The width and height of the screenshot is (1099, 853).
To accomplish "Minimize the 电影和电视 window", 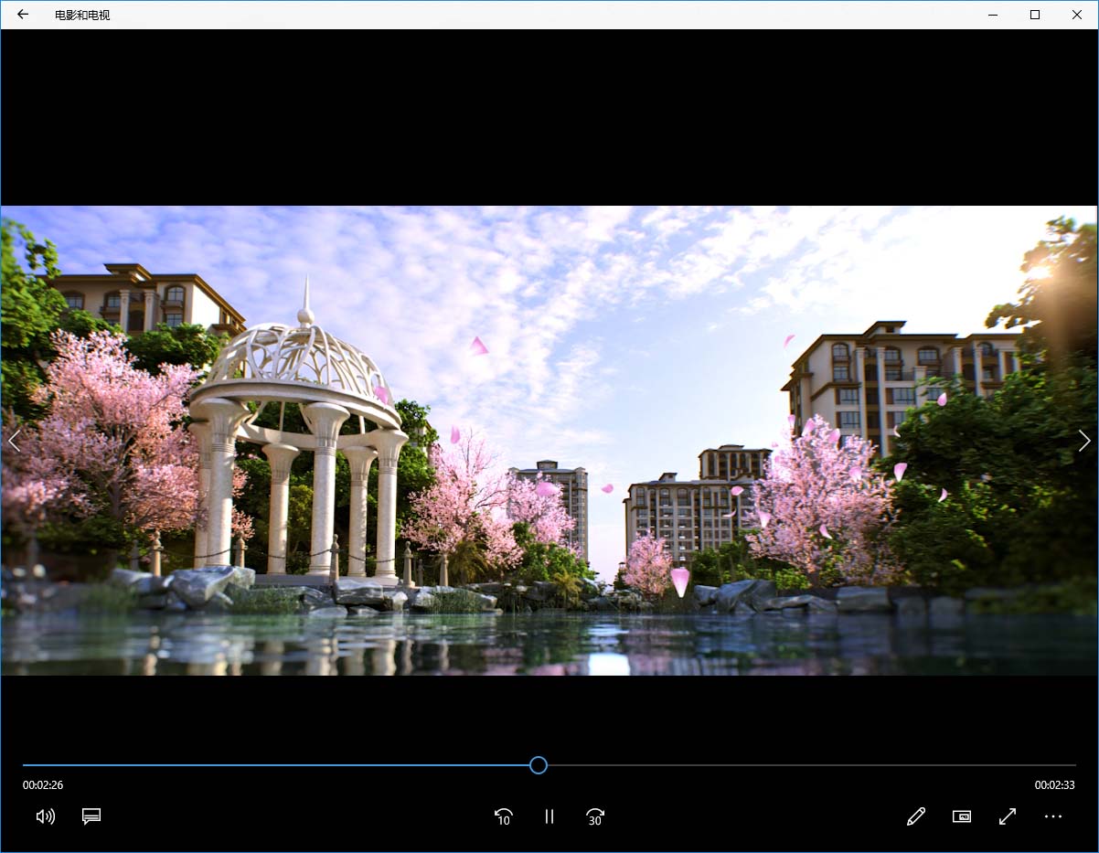I will 993,15.
